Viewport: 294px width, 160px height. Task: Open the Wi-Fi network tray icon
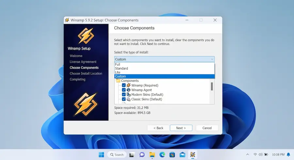click(255, 154)
